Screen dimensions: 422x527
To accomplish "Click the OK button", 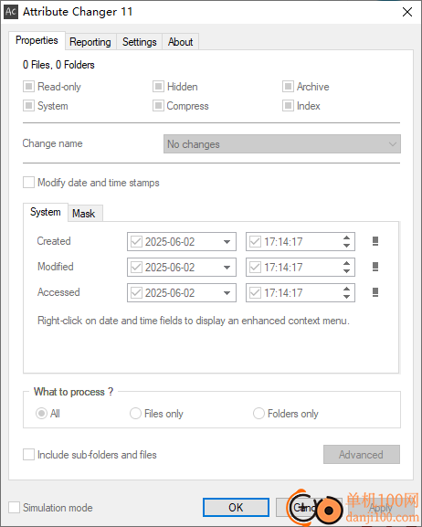I will coord(236,507).
